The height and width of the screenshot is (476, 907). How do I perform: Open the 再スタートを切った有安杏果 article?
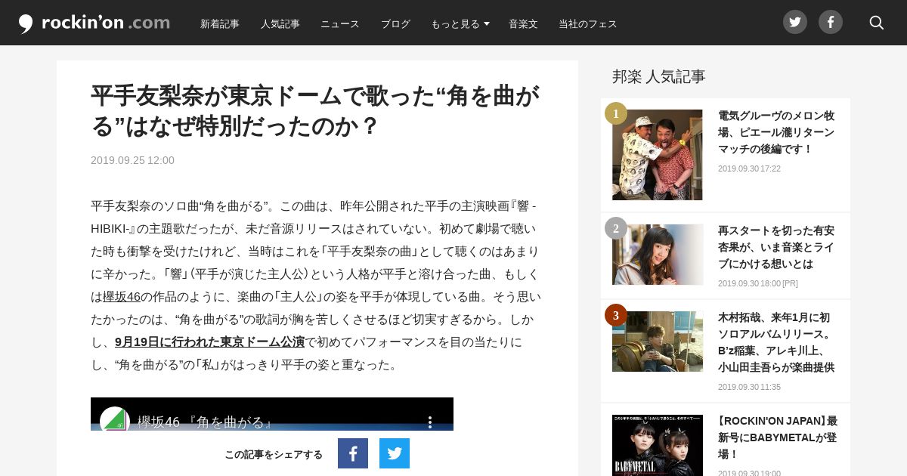pyautogui.click(x=776, y=247)
